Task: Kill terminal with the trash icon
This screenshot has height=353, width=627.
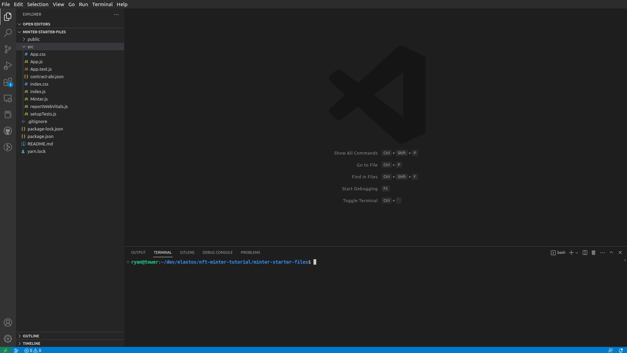Action: point(594,252)
